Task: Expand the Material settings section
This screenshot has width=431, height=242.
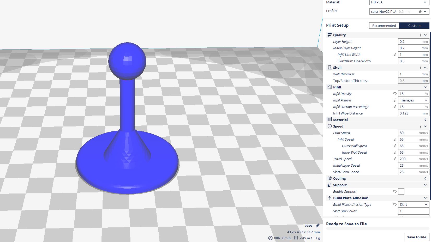Action: click(x=425, y=120)
